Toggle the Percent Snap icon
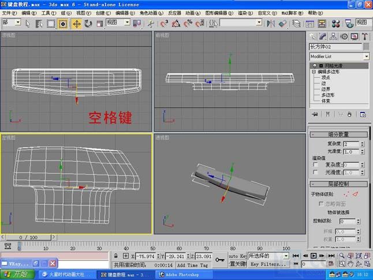Viewport: 373px width, 280px height. 188,24
